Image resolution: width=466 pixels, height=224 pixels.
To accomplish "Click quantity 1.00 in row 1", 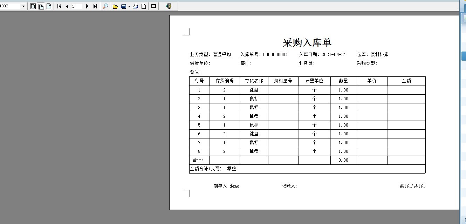I will point(343,90).
